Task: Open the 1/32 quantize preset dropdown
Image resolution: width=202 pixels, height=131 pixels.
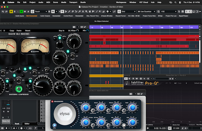Action: click(169, 12)
